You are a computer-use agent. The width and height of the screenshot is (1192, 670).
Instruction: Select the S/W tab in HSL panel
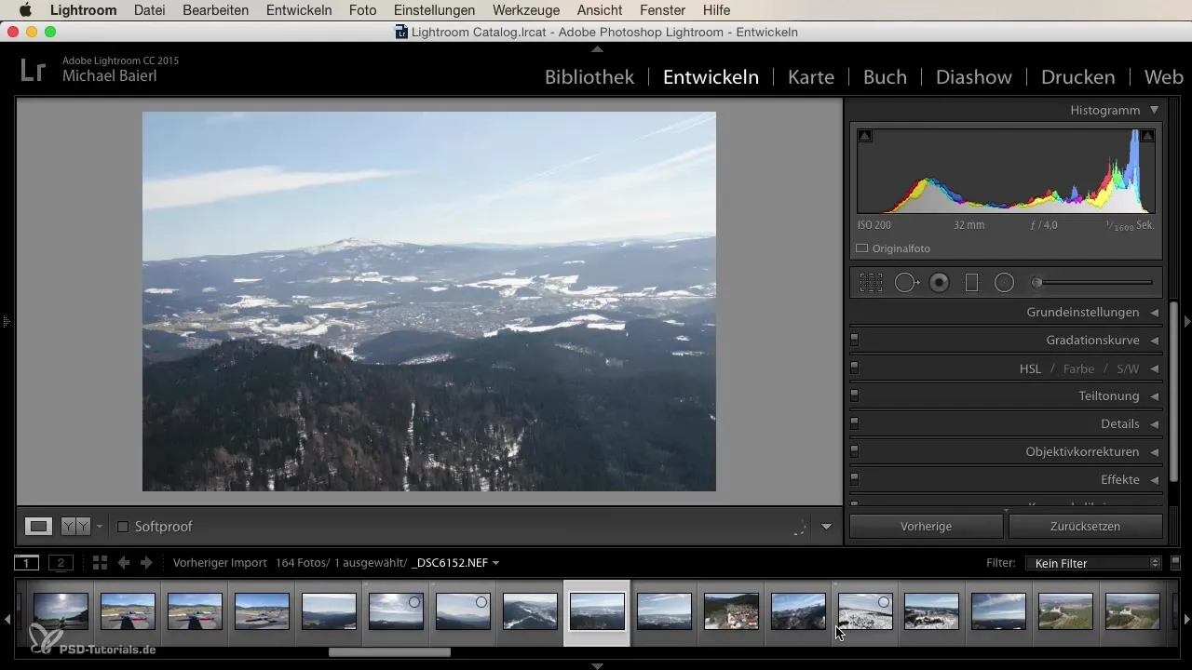(1128, 368)
